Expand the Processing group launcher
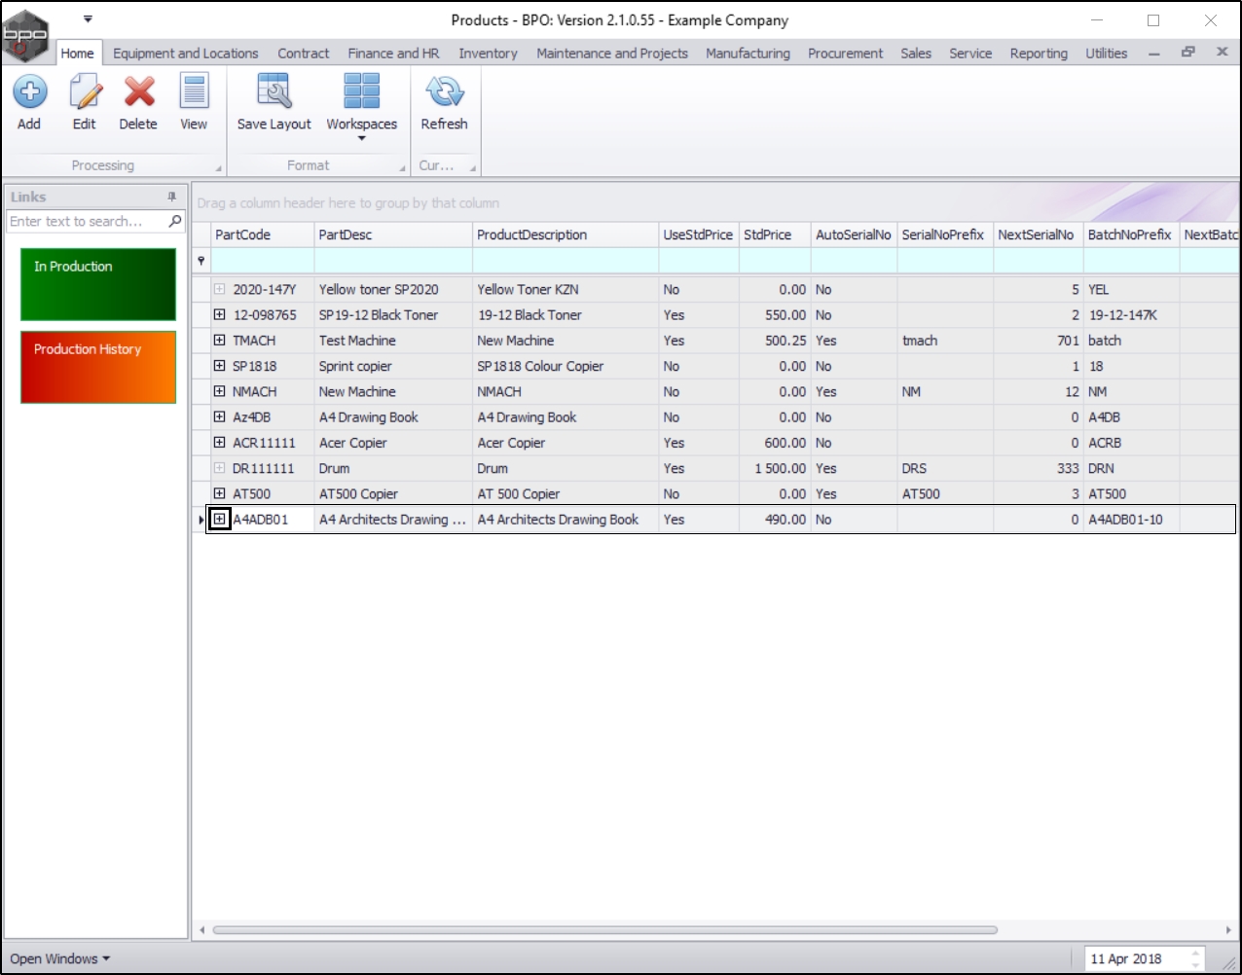1242x975 pixels. pyautogui.click(x=219, y=169)
